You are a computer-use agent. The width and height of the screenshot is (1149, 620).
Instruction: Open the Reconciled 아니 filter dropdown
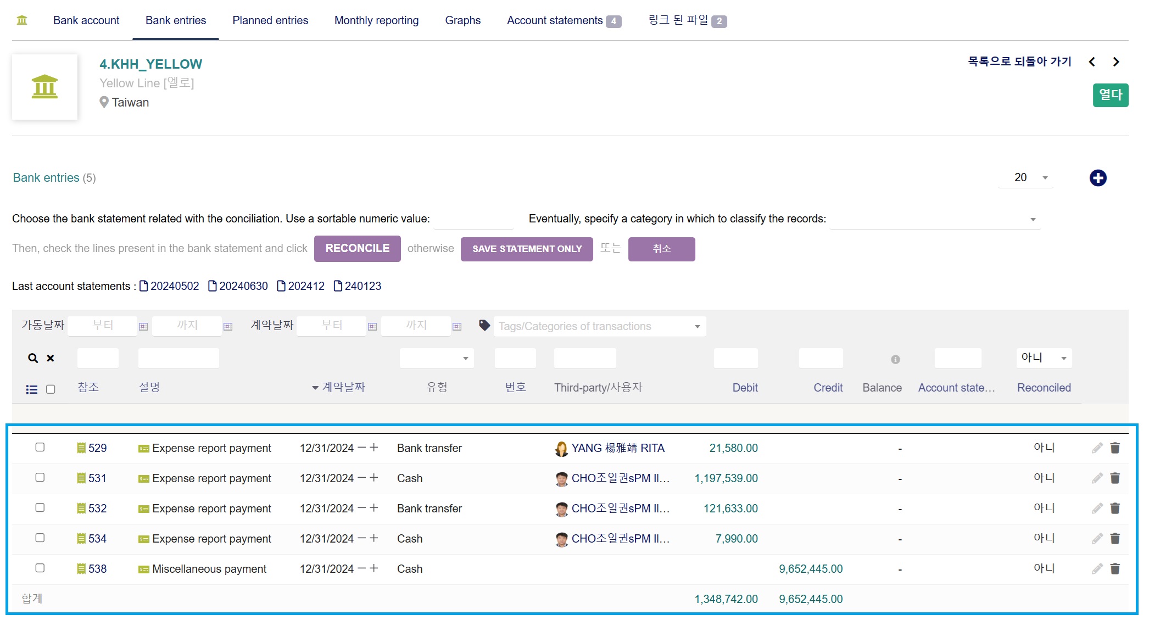pyautogui.click(x=1044, y=358)
